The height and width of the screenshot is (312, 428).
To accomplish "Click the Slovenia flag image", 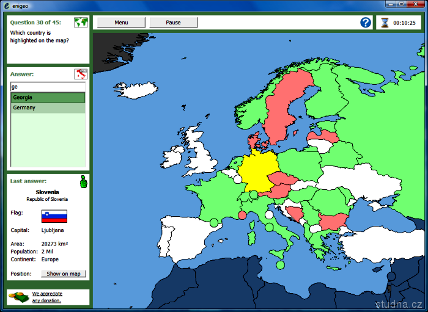I will (x=54, y=216).
